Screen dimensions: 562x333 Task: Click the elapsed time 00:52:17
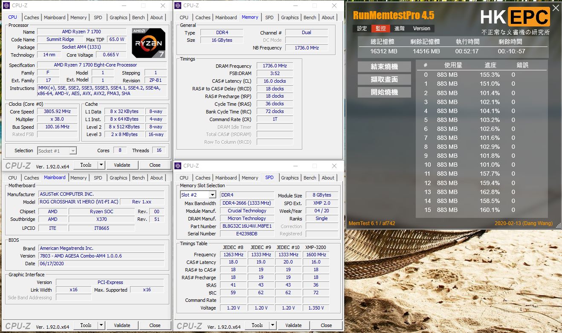467,51
